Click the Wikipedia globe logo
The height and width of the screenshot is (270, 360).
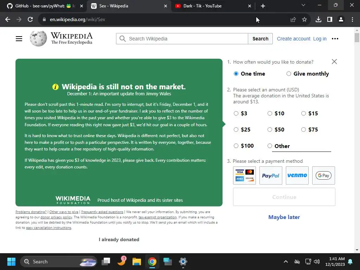(x=38, y=38)
